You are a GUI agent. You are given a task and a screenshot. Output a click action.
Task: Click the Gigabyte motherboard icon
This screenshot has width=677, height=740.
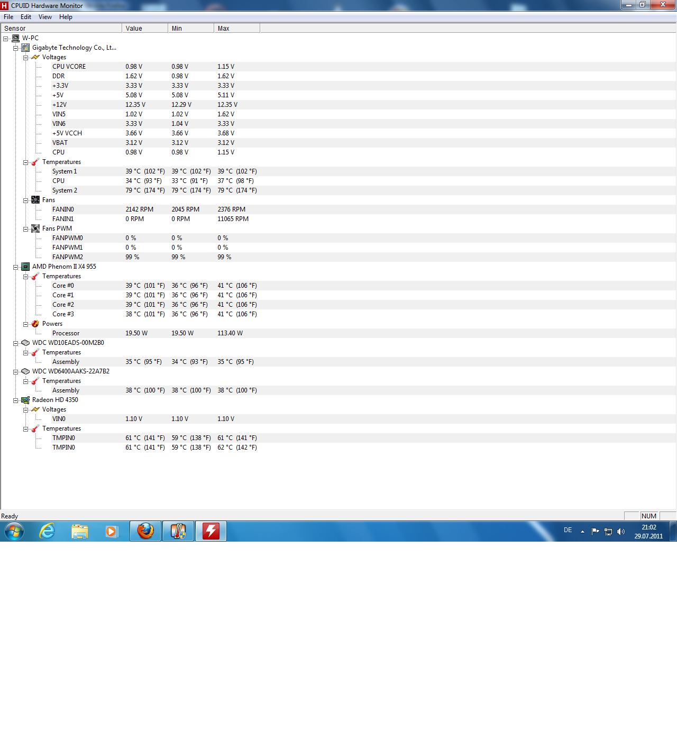pos(25,48)
